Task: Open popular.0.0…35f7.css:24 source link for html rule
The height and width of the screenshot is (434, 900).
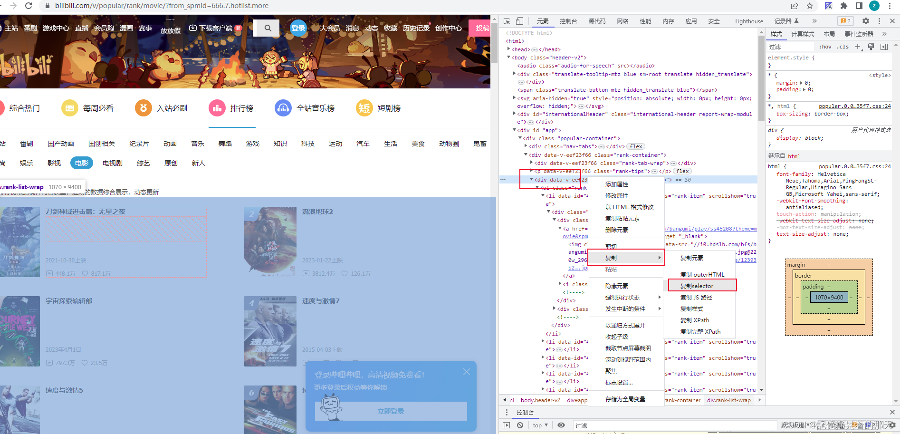Action: point(854,166)
